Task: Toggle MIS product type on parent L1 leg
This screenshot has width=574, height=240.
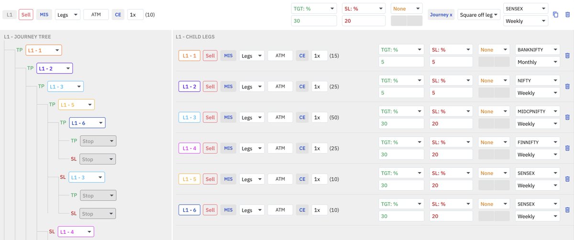Action: tap(44, 14)
